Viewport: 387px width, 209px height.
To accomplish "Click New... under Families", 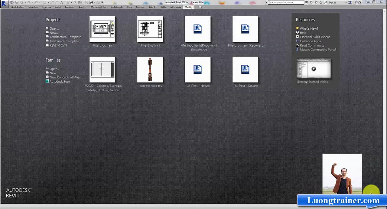I will pyautogui.click(x=54, y=73).
